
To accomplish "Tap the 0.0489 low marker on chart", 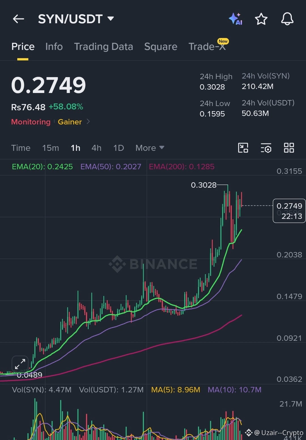I will pyautogui.click(x=29, y=375).
